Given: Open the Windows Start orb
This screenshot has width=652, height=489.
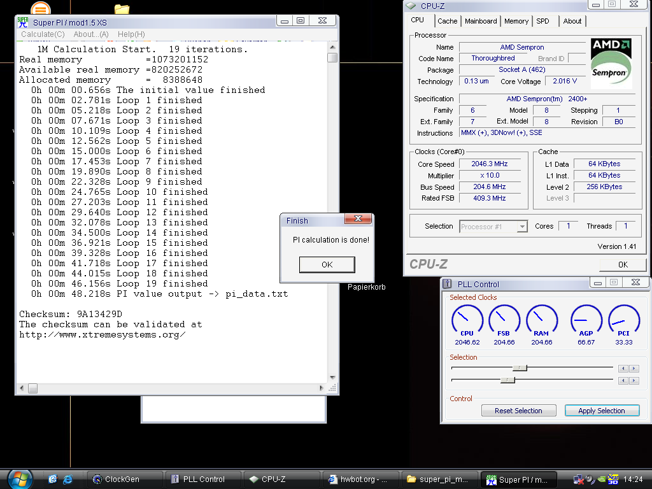Looking at the screenshot, I should (x=20, y=479).
